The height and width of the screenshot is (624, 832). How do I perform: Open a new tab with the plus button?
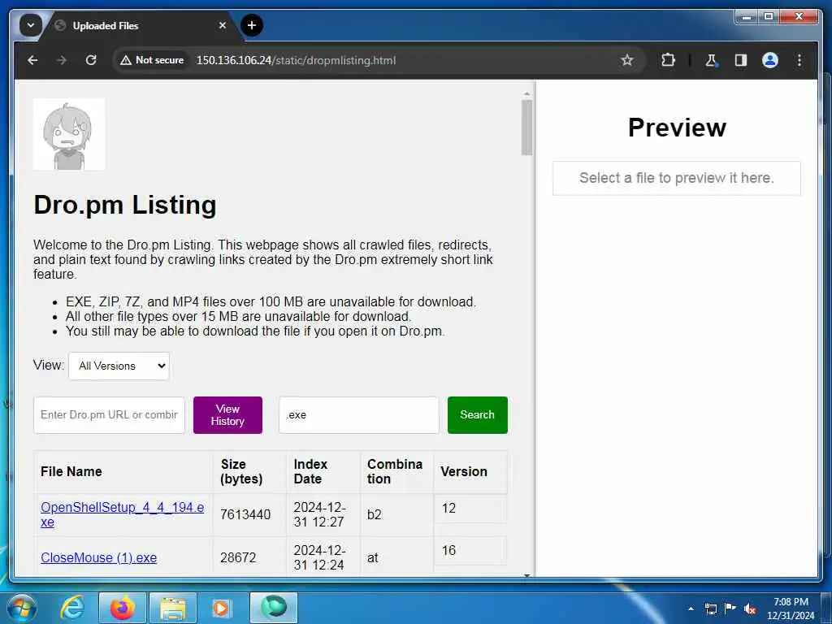click(252, 25)
